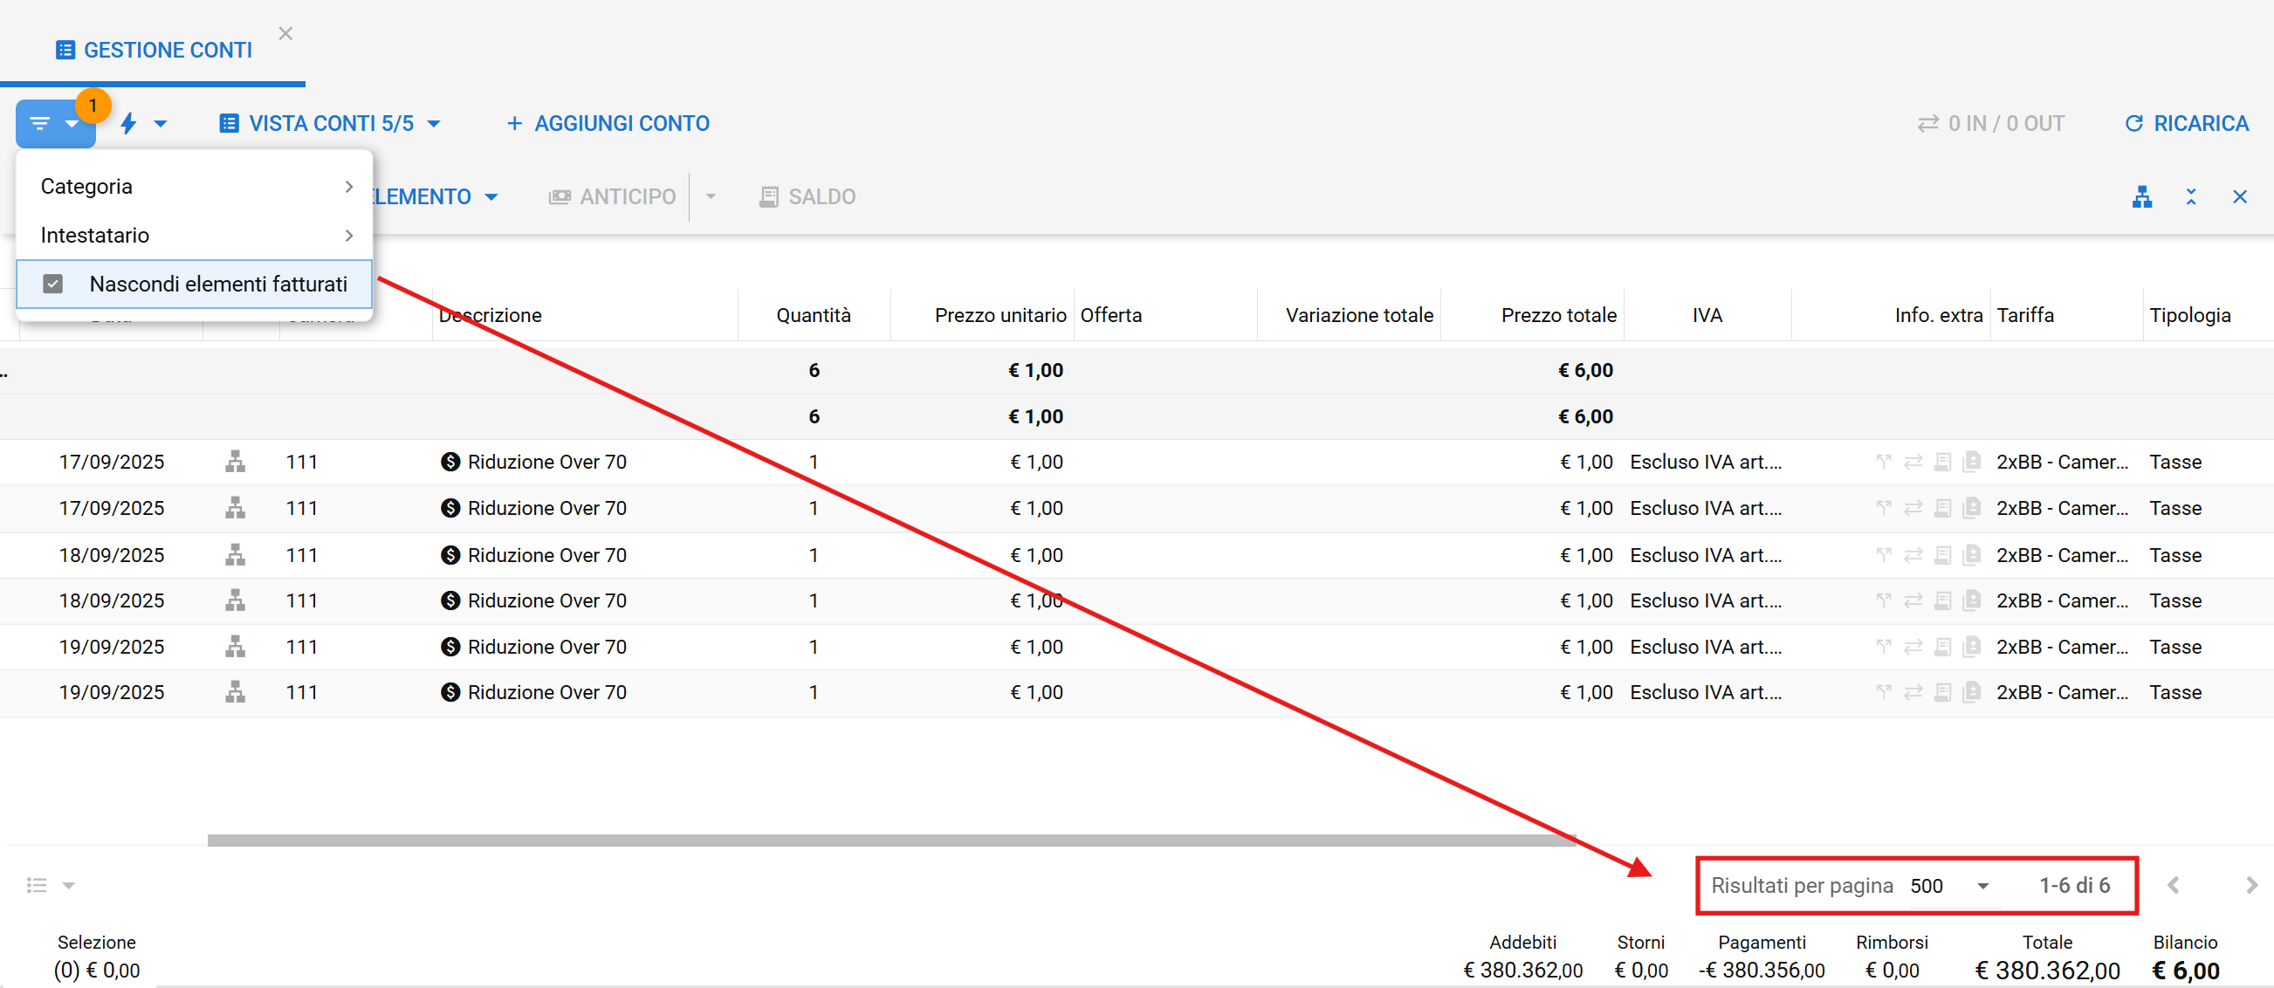
Task: Uncheck Nascondi elementi fatturati checkbox
Action: click(x=53, y=284)
